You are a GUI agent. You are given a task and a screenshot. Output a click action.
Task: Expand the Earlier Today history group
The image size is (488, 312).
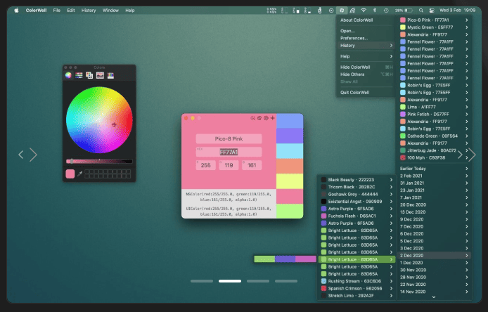434,169
